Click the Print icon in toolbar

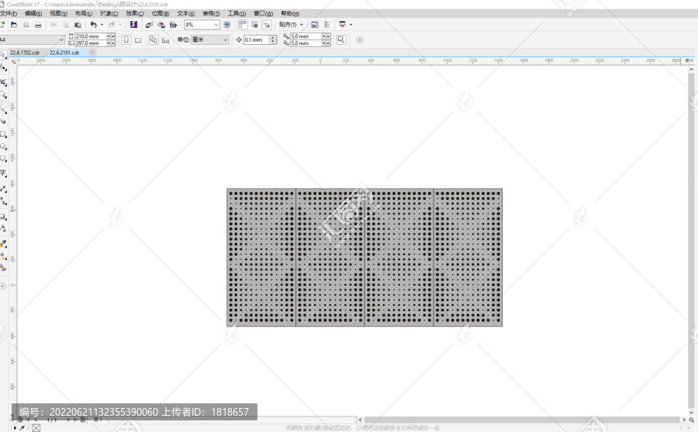click(x=38, y=25)
